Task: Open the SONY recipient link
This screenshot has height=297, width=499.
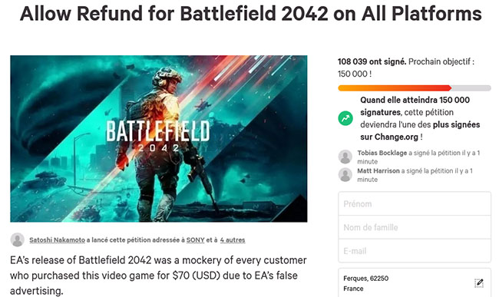Action: [x=196, y=240]
